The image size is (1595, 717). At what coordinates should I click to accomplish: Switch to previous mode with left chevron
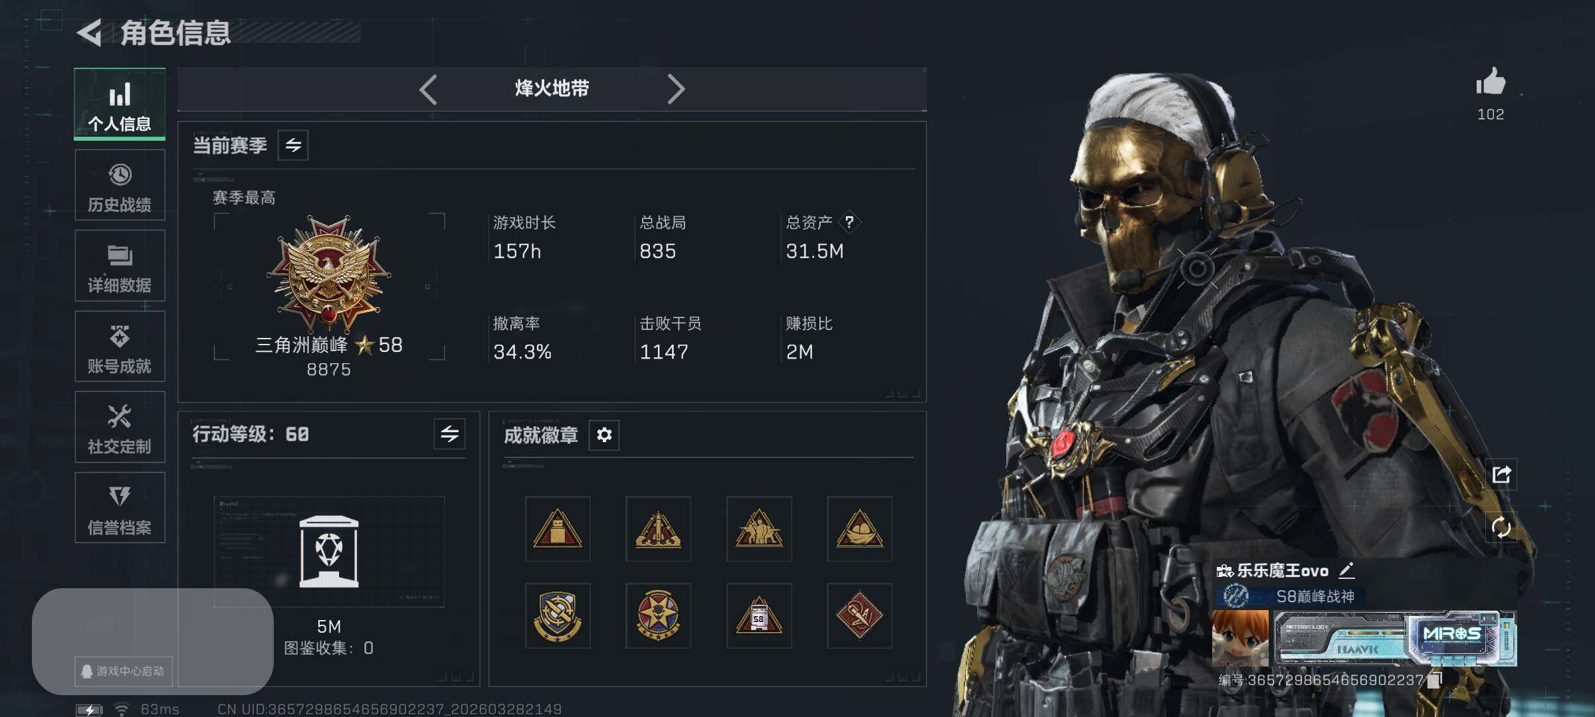click(429, 89)
